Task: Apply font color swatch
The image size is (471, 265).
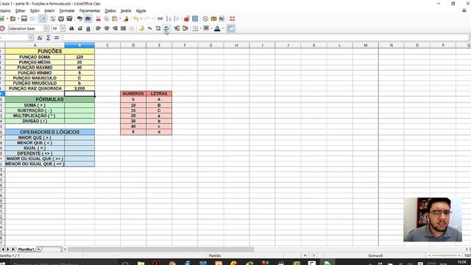Action: pyautogui.click(x=217, y=28)
